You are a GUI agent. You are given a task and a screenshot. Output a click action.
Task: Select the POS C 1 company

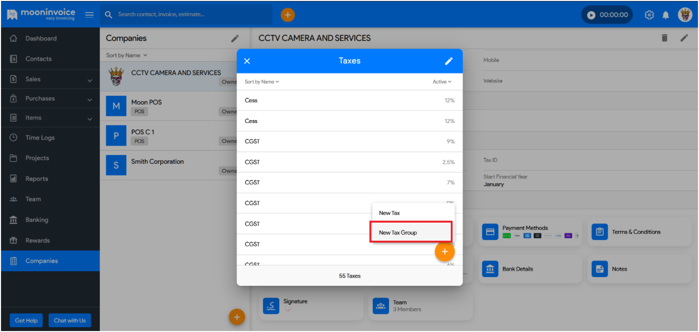[169, 136]
